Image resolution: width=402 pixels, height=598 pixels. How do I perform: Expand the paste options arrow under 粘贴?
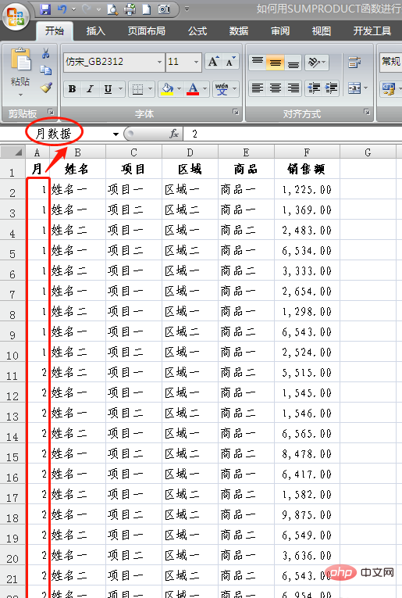point(20,95)
